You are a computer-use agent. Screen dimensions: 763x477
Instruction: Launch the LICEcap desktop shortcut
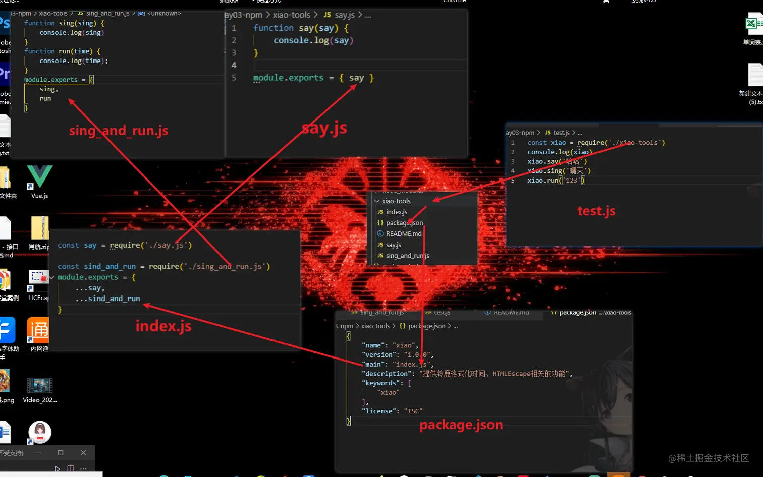pos(39,285)
